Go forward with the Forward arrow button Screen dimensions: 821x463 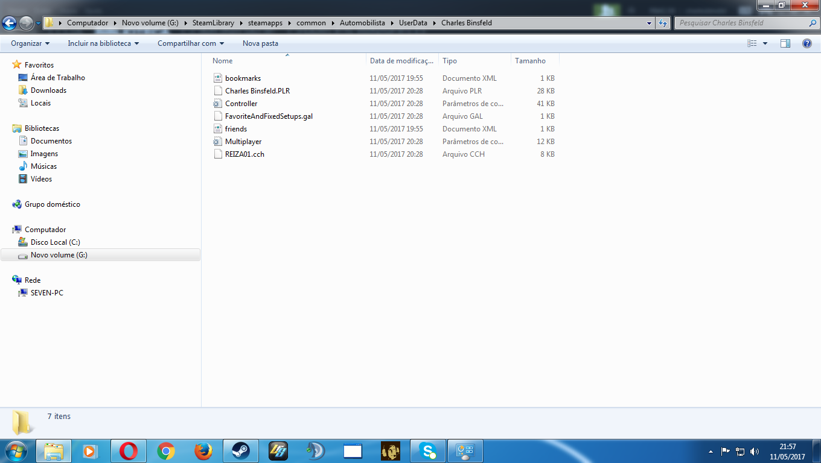pos(27,23)
